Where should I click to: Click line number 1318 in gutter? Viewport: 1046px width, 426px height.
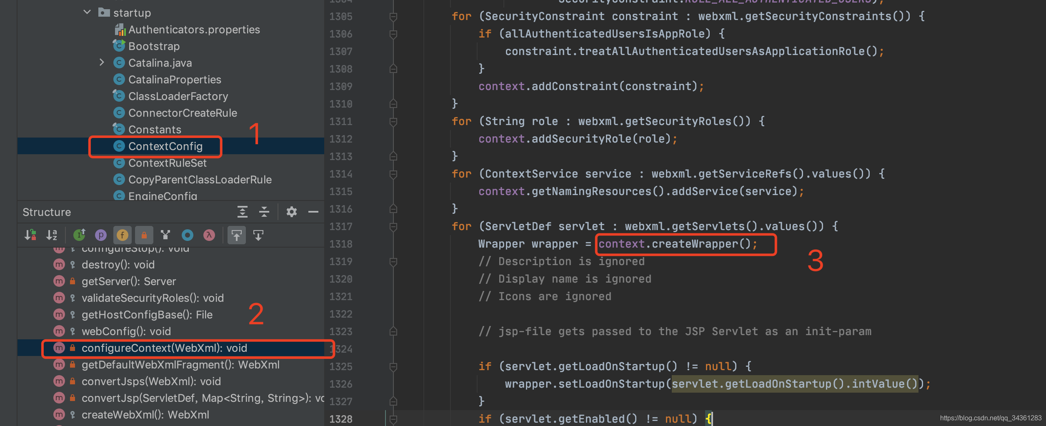(341, 244)
